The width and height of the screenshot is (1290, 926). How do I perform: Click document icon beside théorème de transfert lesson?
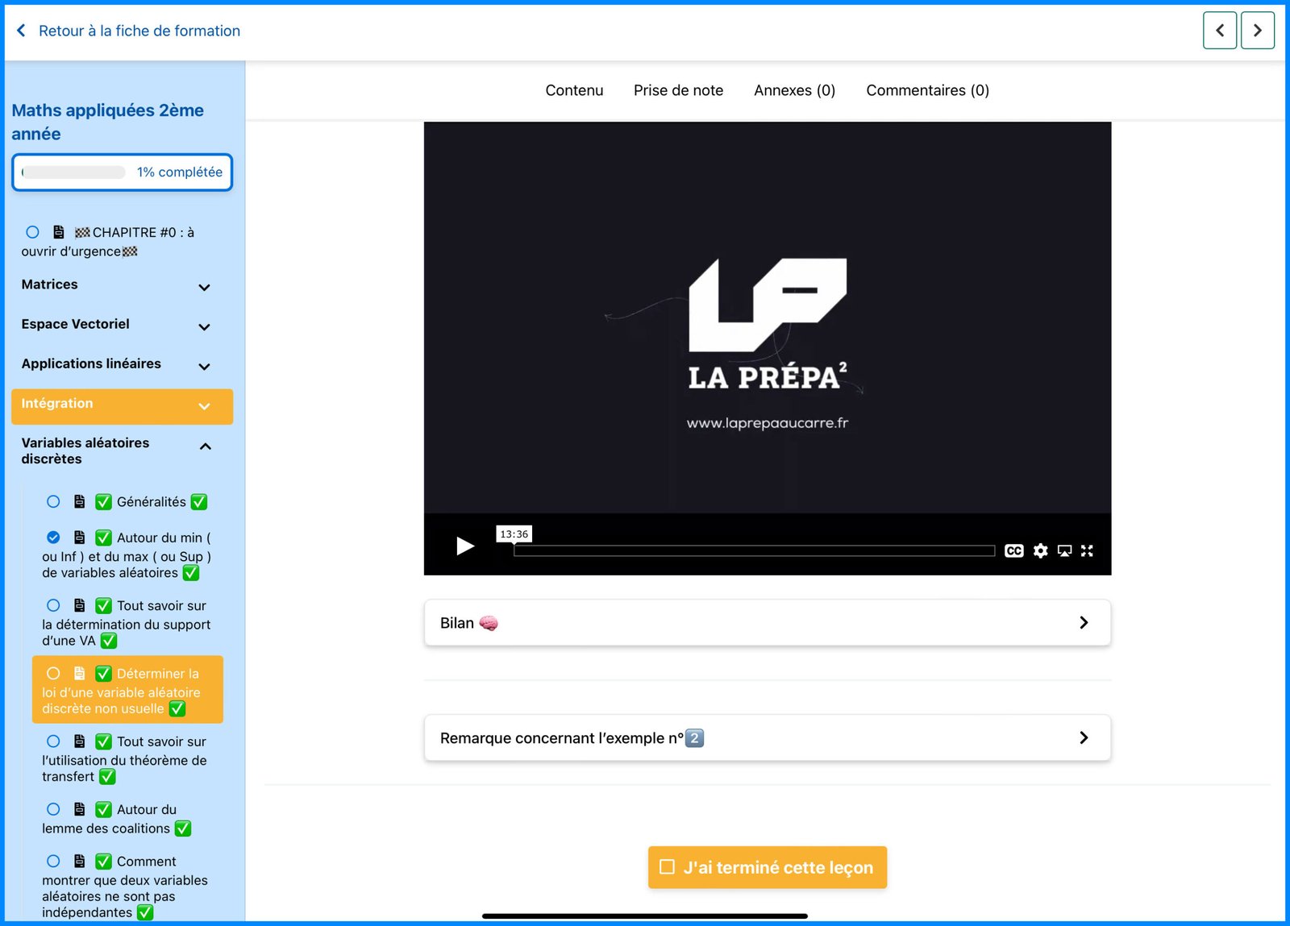pyautogui.click(x=80, y=741)
